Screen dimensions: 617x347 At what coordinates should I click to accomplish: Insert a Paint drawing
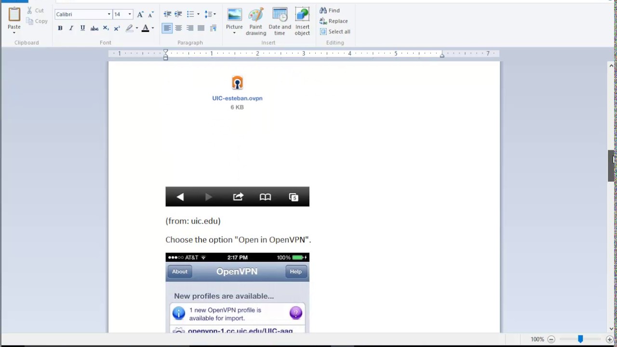click(256, 21)
